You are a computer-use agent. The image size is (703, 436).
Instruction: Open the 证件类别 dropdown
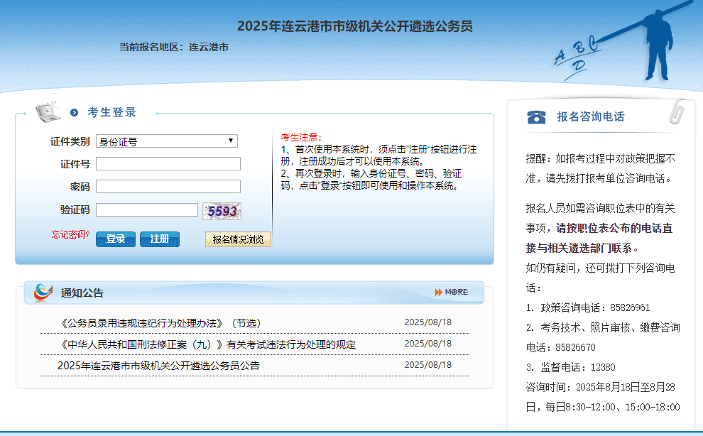(167, 141)
